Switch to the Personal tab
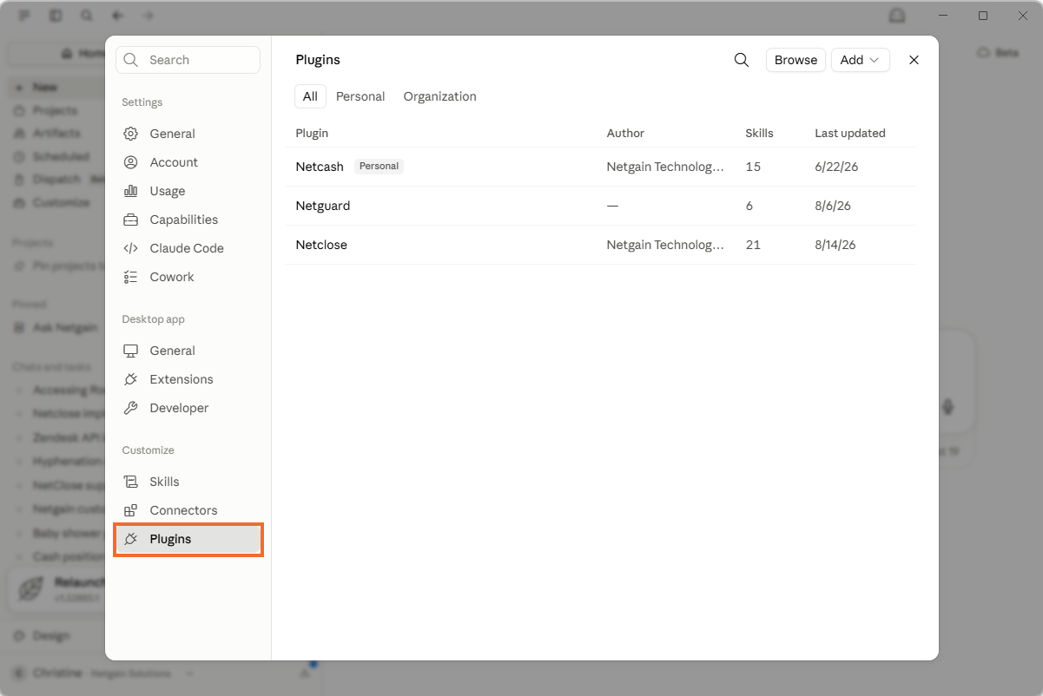Screen dimensions: 1043x696 360,96
